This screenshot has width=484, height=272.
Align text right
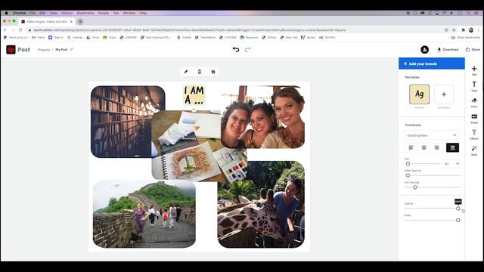coord(436,148)
